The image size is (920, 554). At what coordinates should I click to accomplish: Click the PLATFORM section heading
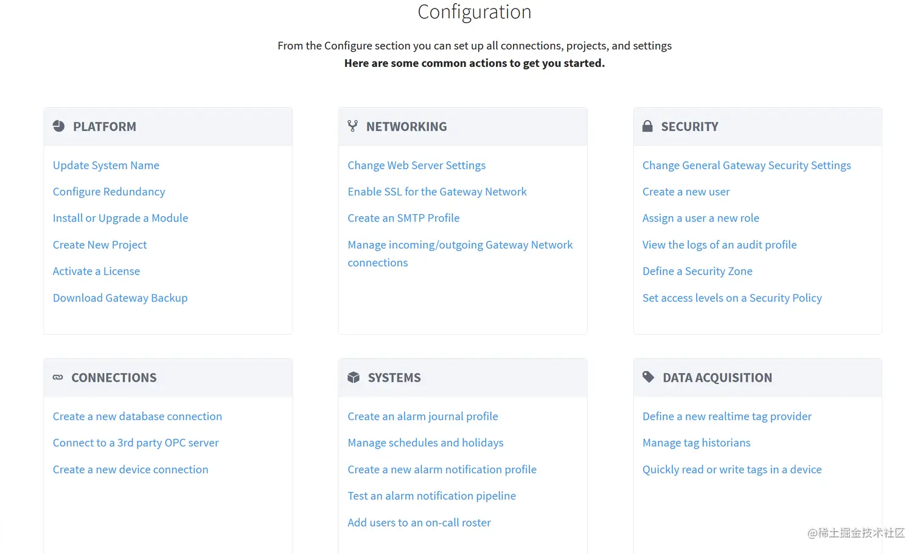coord(105,127)
